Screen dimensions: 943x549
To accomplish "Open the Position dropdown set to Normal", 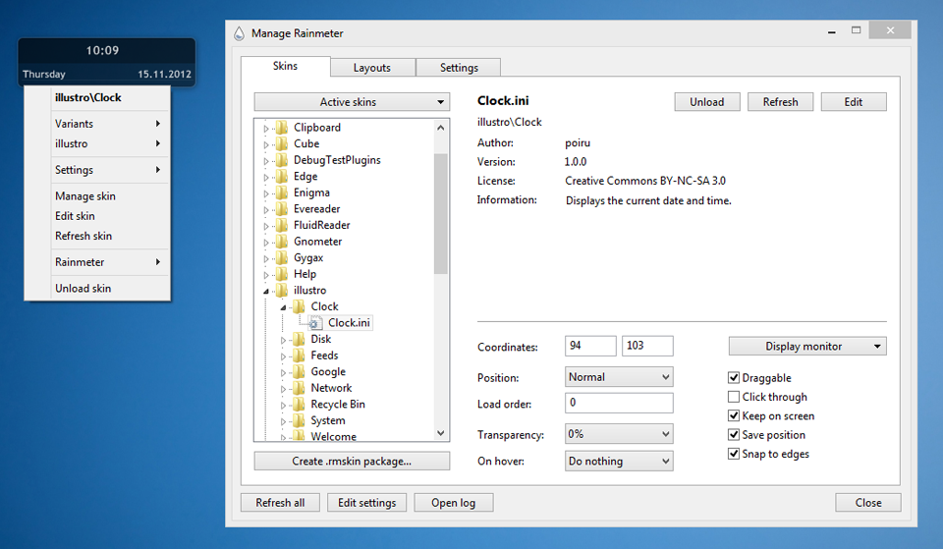I will tap(619, 377).
